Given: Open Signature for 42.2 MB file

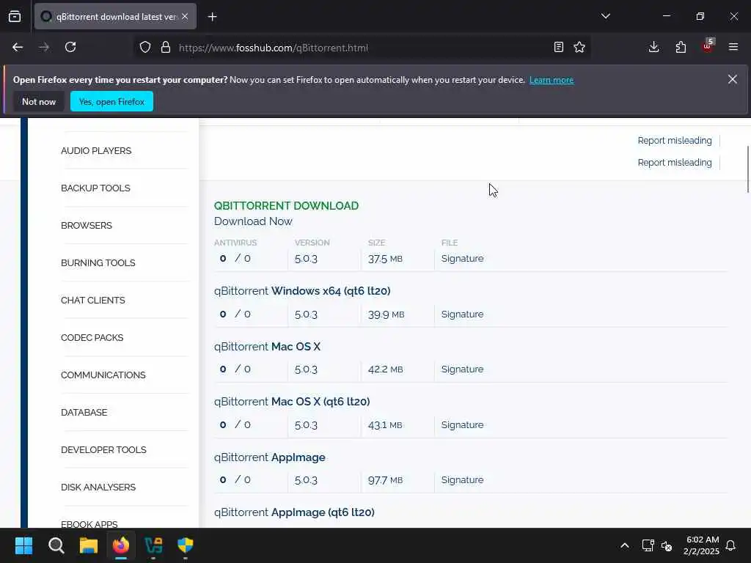Looking at the screenshot, I should pyautogui.click(x=462, y=369).
